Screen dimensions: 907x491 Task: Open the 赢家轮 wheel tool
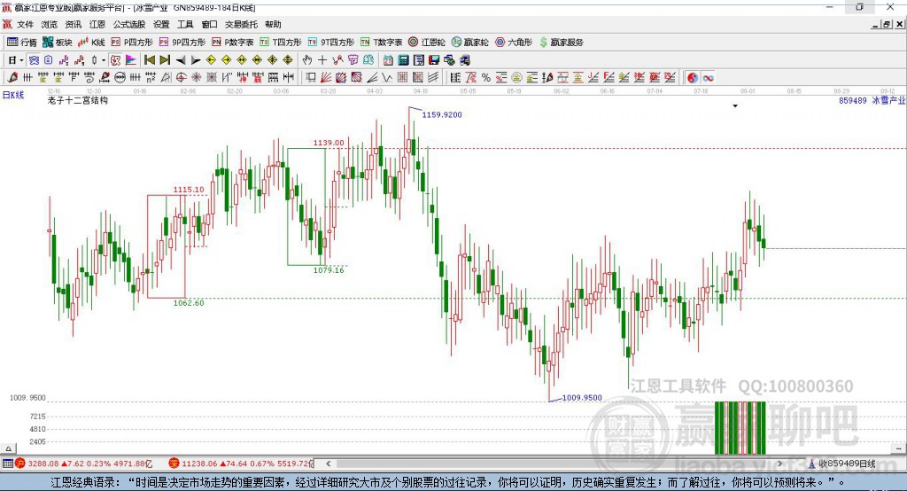pyautogui.click(x=470, y=43)
